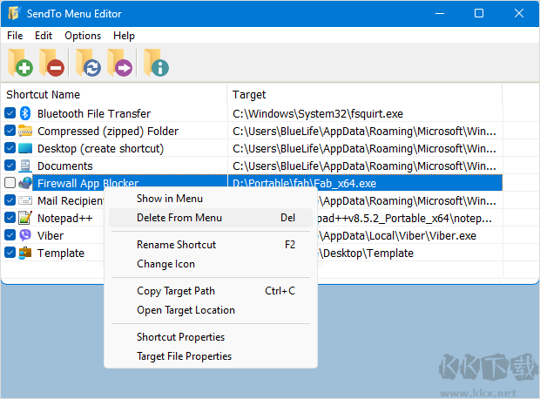Uncheck the Bluetooth File Transfer checkbox

point(10,113)
